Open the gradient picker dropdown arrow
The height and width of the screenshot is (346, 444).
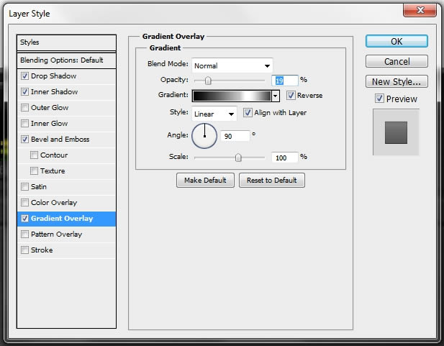[x=276, y=96]
